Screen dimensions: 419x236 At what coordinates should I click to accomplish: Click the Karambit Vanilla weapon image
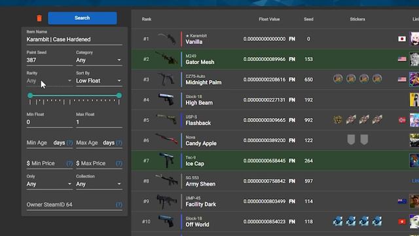167,39
